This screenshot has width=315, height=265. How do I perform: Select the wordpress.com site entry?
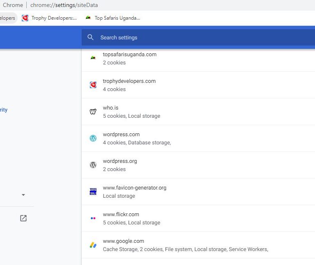198,138
